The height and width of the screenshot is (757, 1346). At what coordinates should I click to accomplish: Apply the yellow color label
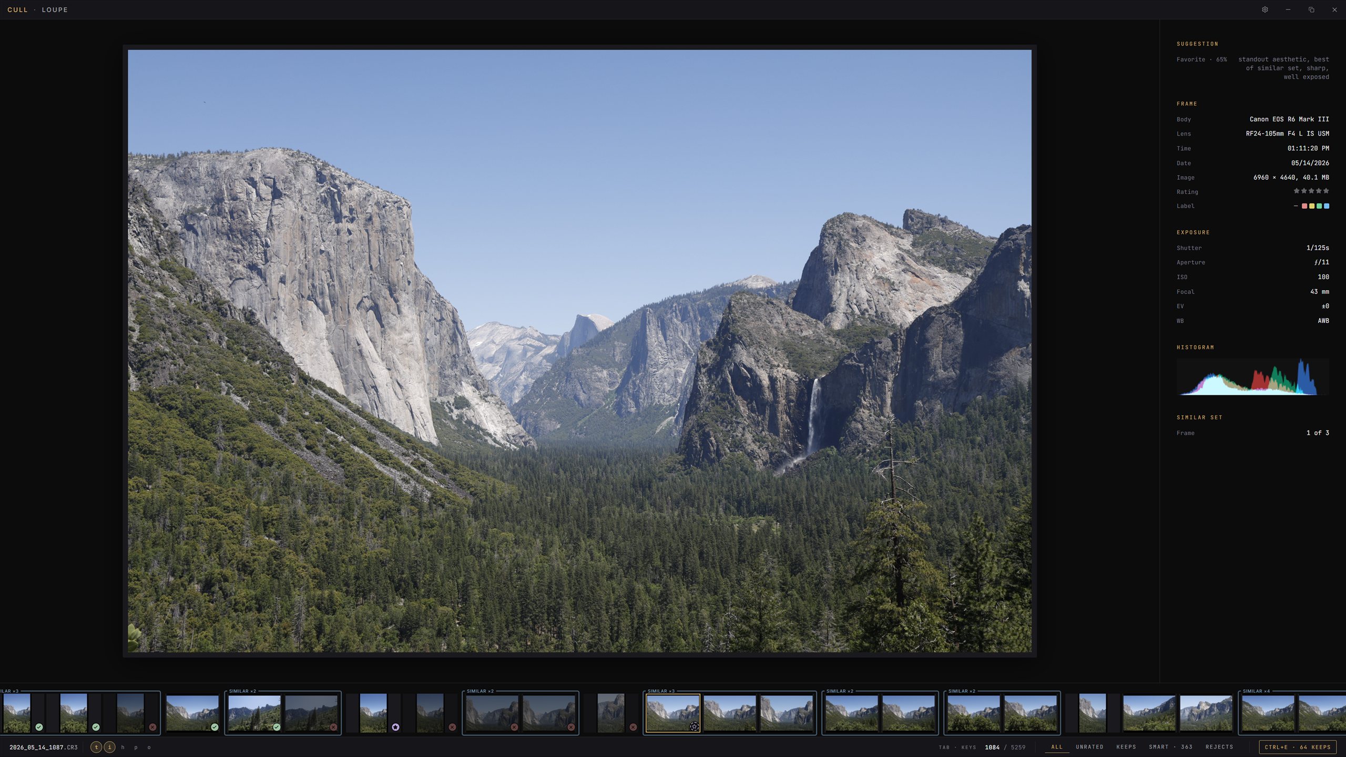[x=1312, y=206]
